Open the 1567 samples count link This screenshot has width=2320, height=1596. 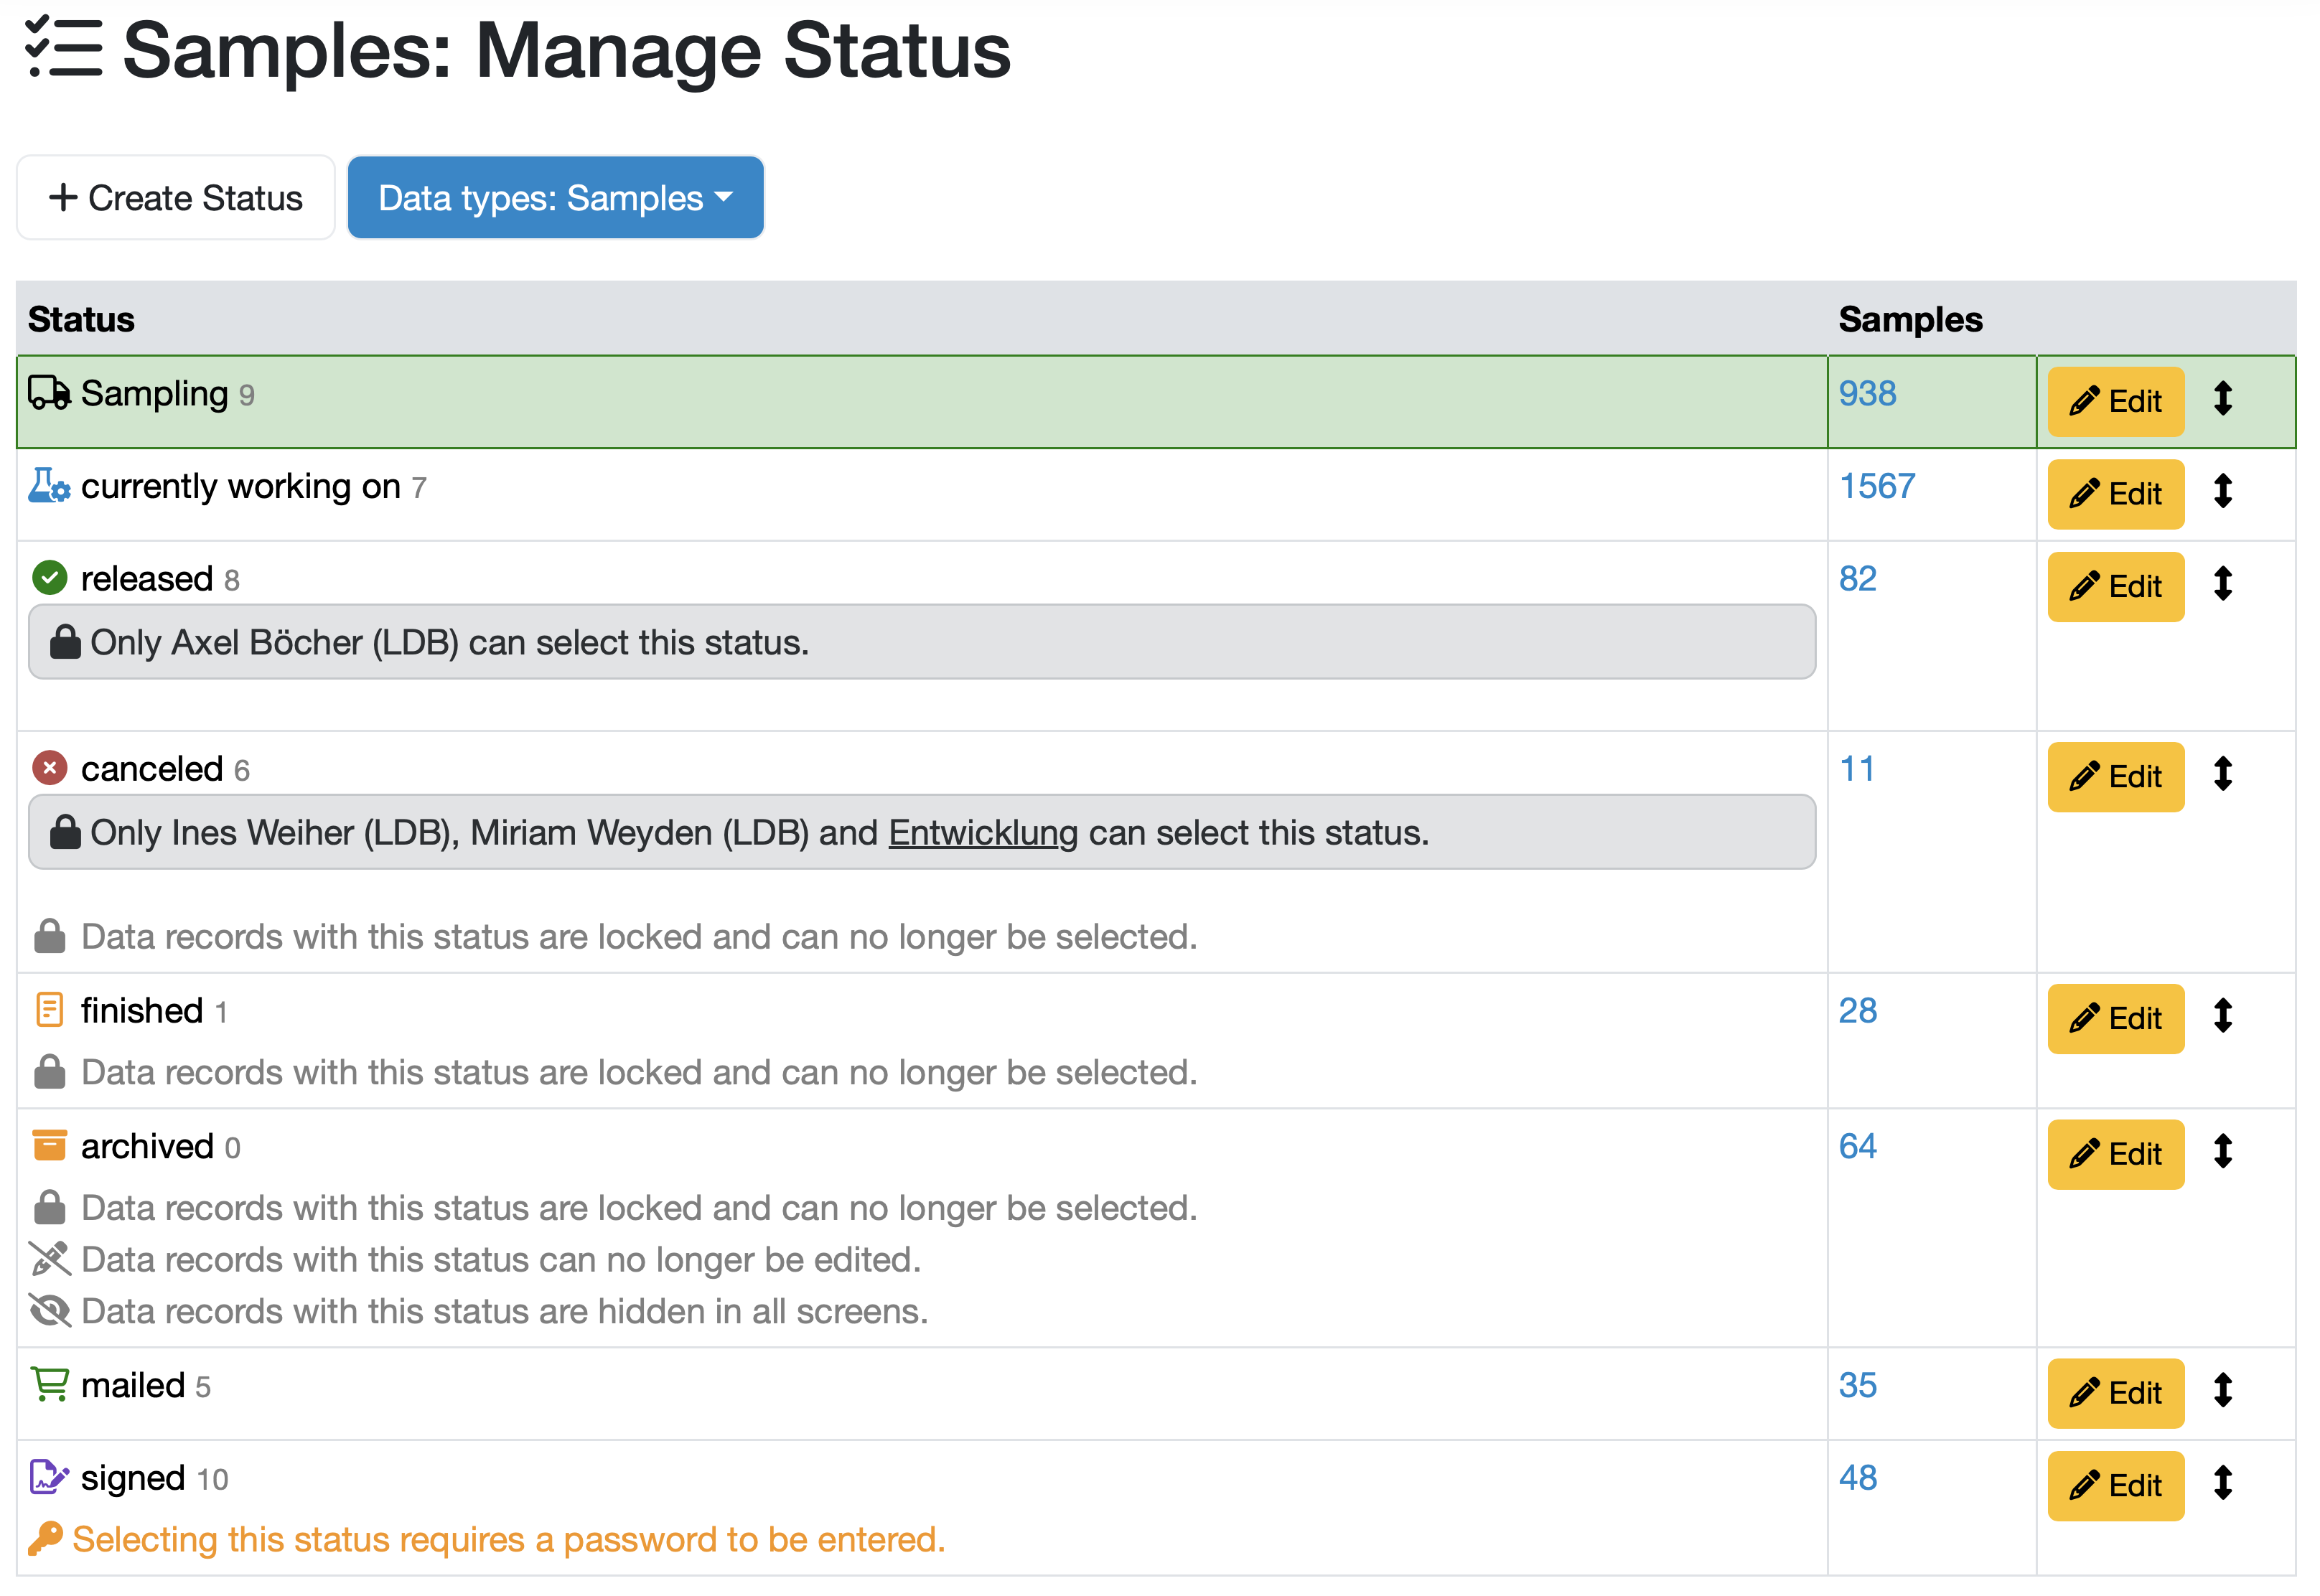[x=1876, y=486]
